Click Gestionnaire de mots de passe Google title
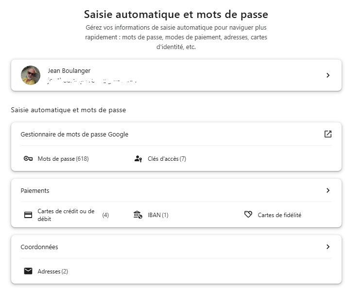This screenshot has height=288, width=345. pyautogui.click(x=74, y=135)
